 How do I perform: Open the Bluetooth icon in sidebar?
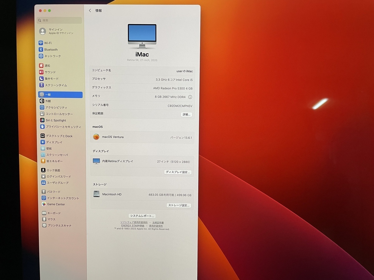click(41, 49)
